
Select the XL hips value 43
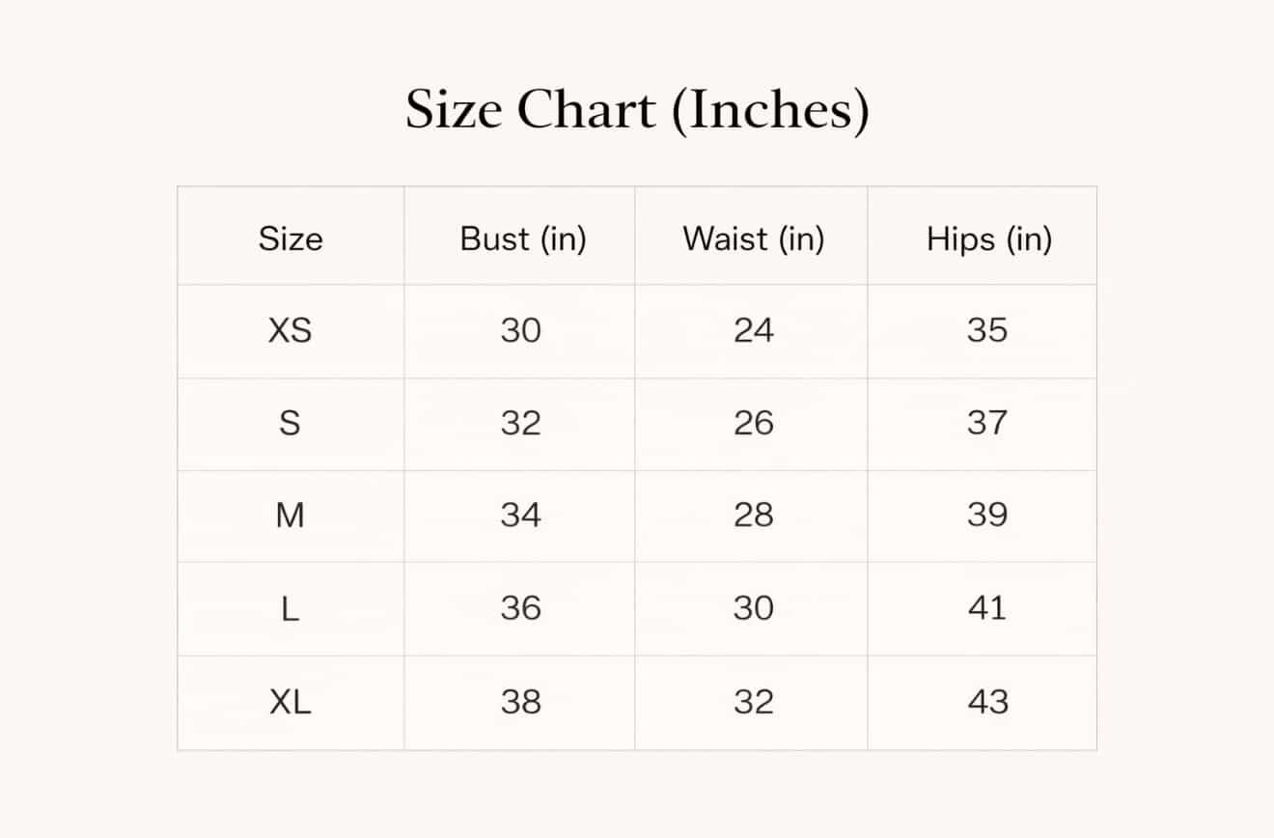coord(987,702)
